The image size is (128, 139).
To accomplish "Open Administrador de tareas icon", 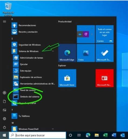I will coord(16,58).
